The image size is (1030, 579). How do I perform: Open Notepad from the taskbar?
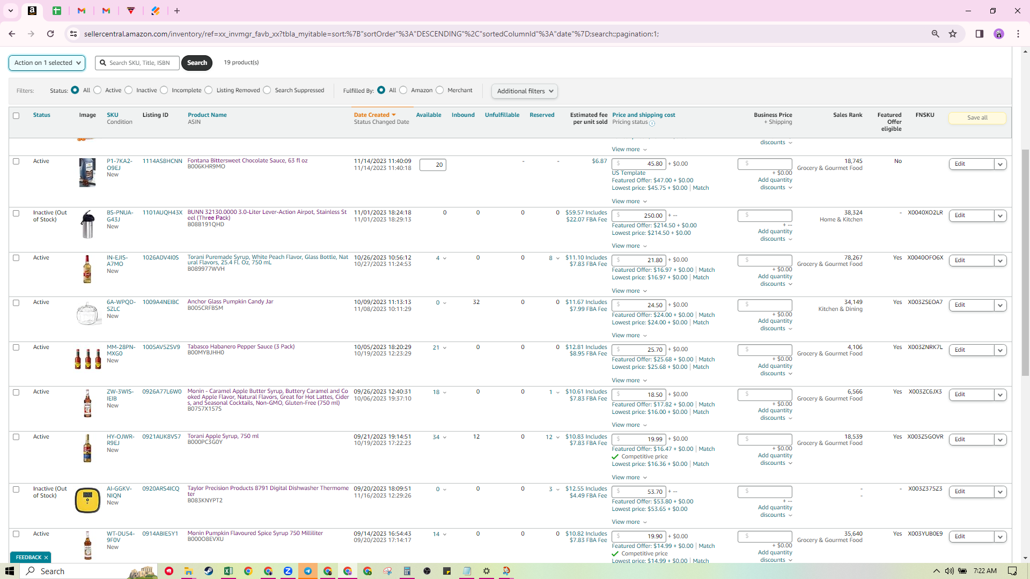(467, 571)
